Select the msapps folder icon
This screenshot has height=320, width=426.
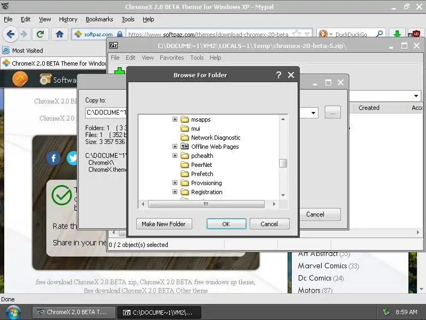click(185, 119)
